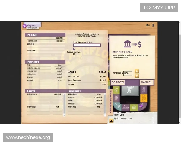Click the BORROW button
Viewport: 181px width, 145px height.
pyautogui.click(x=118, y=82)
